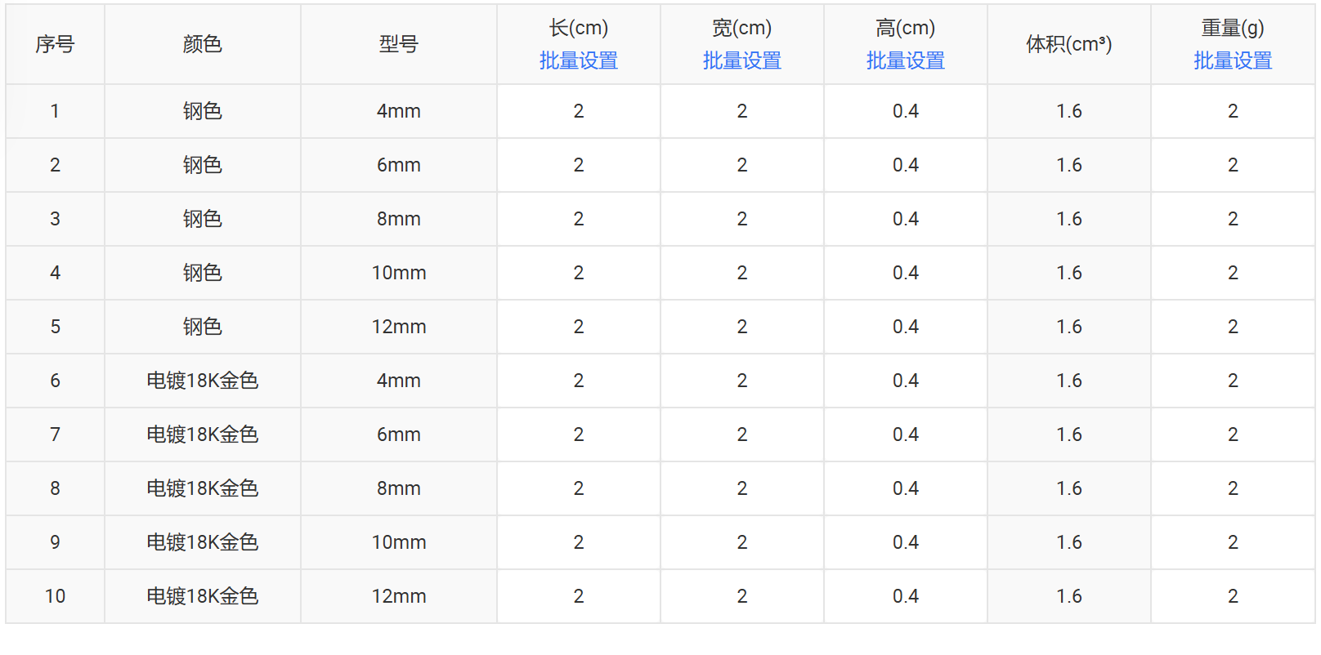Click 批量设置 link under 长(cm)
This screenshot has width=1321, height=655.
coord(578,60)
